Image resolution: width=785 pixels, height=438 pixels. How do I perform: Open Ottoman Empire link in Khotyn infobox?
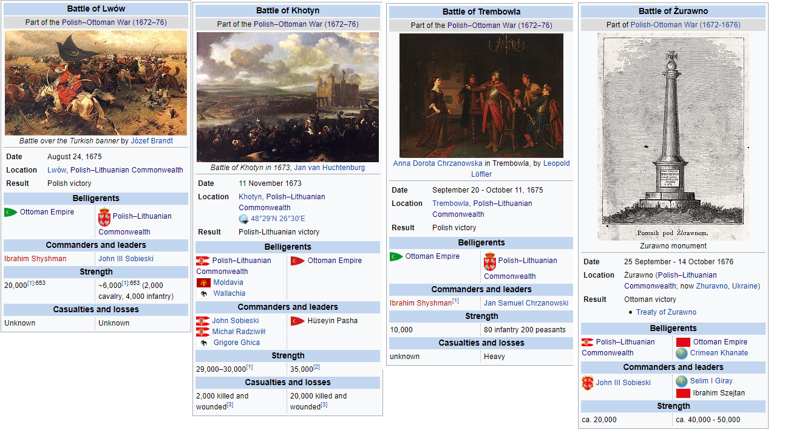pos(335,261)
